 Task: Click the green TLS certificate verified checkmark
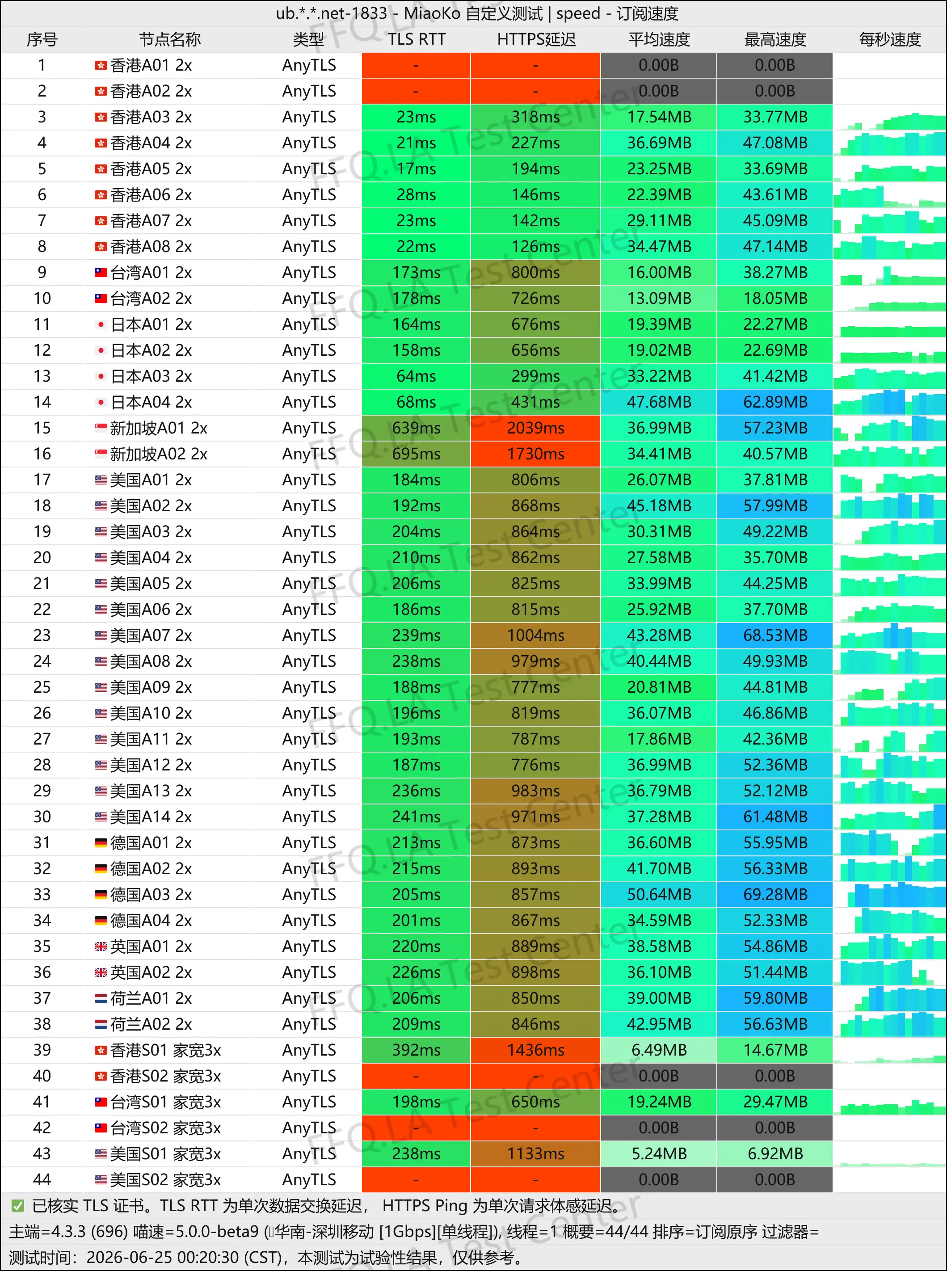[18, 1206]
